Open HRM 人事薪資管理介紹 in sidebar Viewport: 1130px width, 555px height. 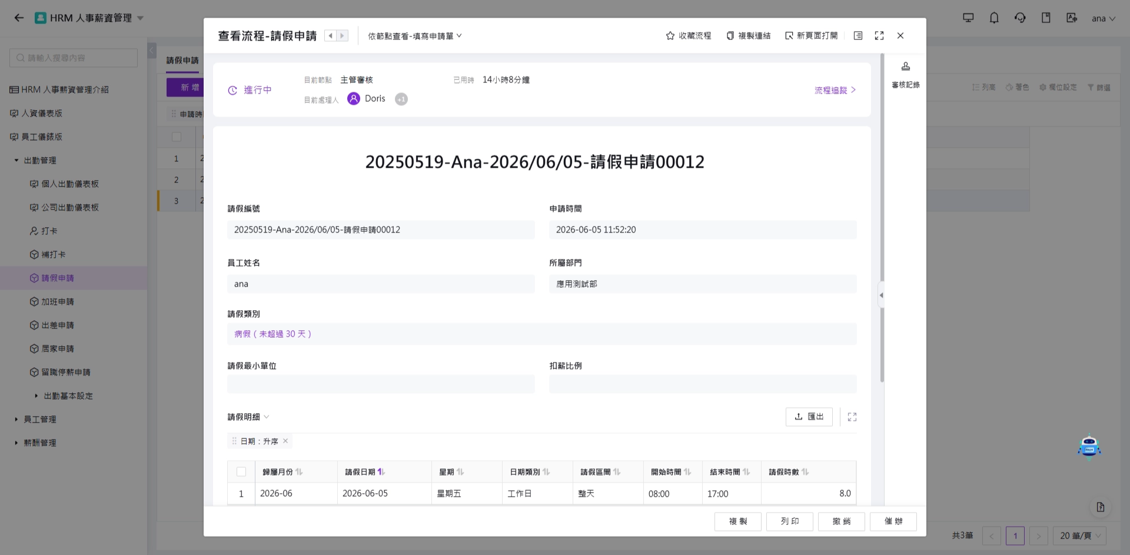click(59, 89)
